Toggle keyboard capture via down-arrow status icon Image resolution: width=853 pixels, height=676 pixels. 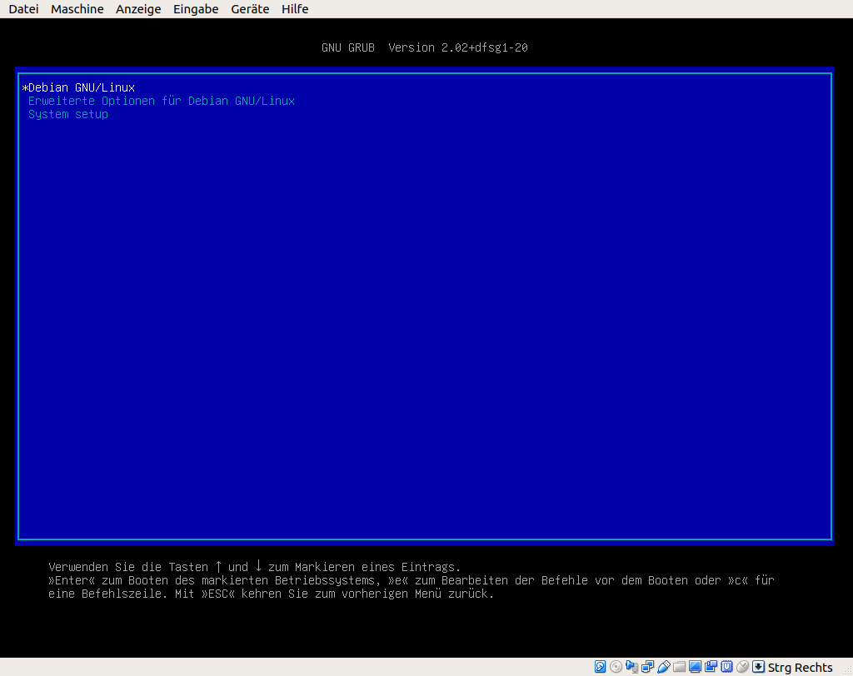757,667
